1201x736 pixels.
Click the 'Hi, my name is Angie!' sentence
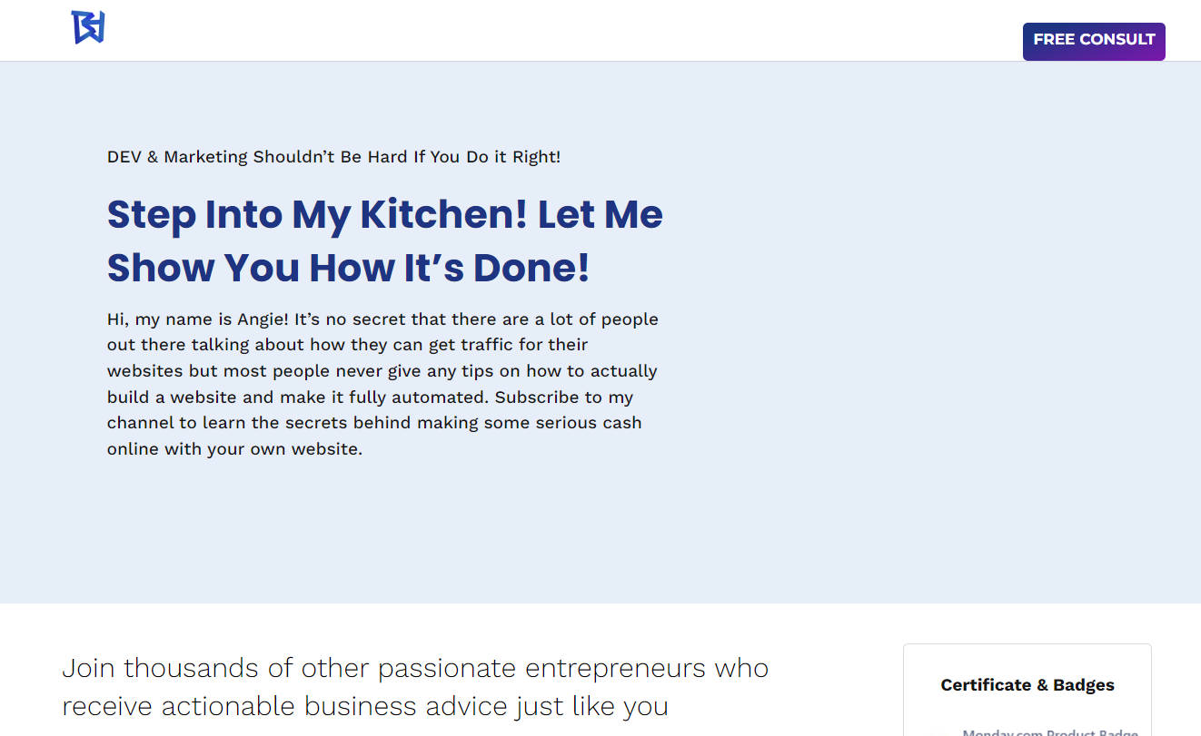[x=198, y=319]
